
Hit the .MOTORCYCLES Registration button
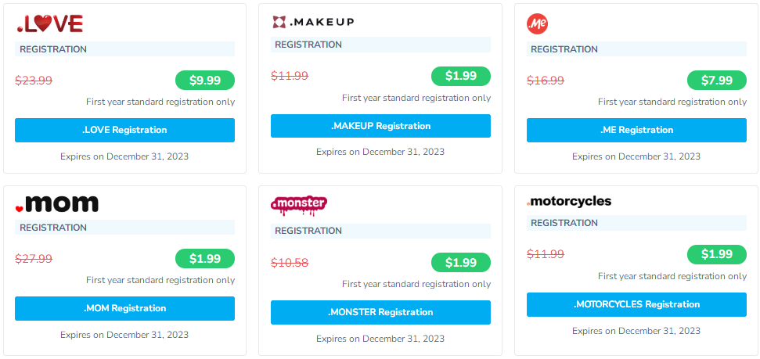tap(636, 304)
